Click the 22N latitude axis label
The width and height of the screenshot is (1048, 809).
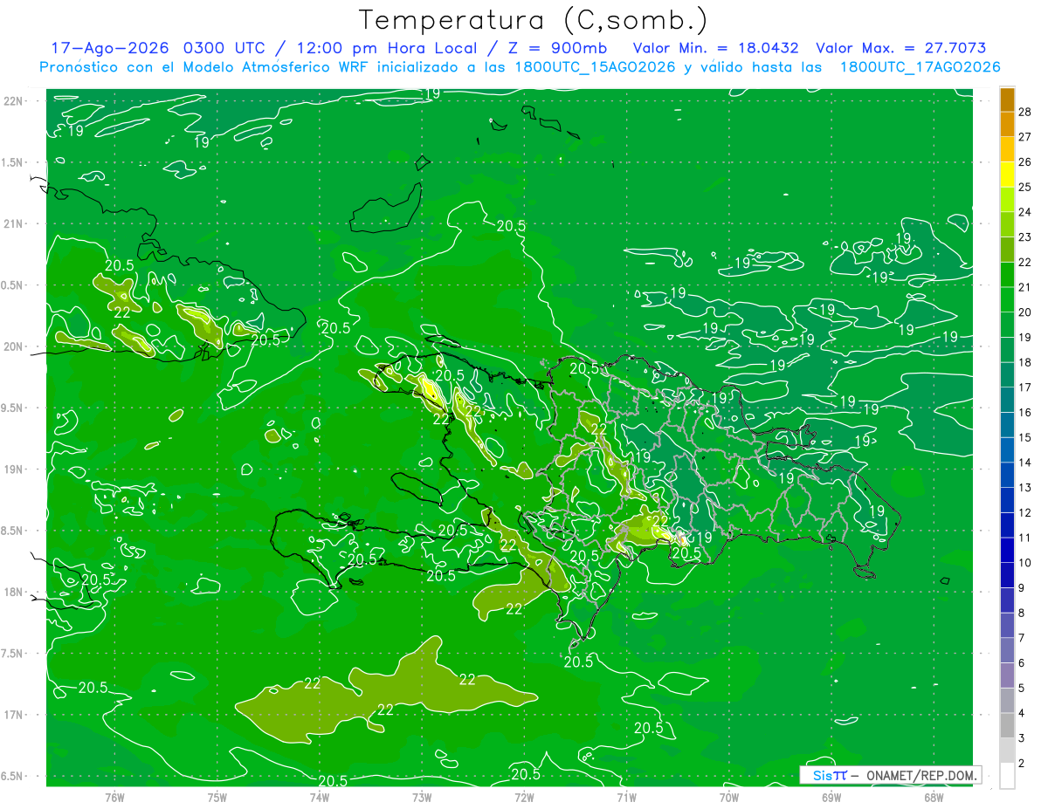click(x=14, y=101)
